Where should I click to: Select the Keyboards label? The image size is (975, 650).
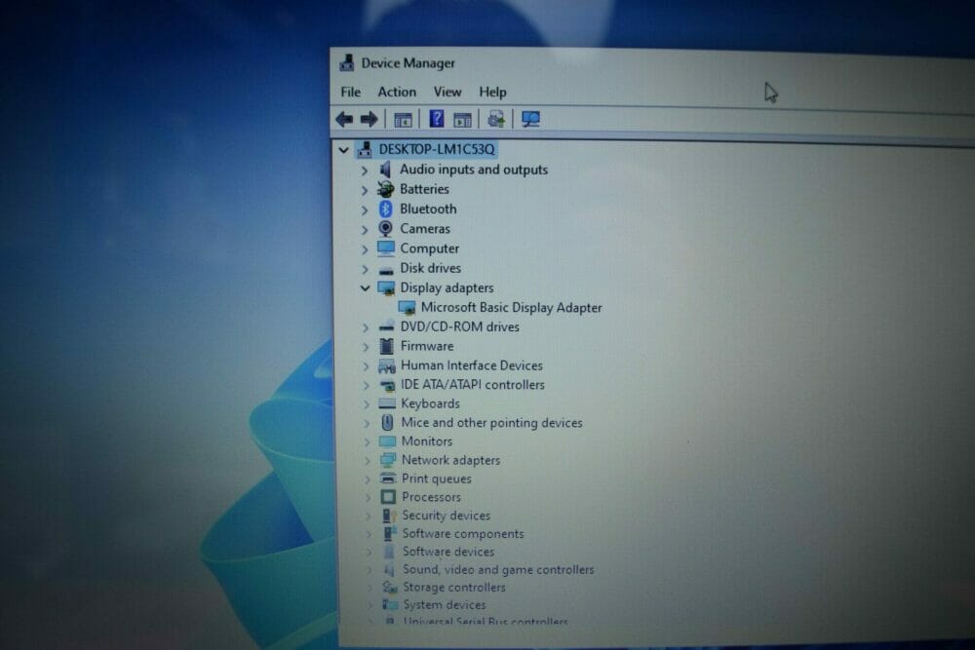pyautogui.click(x=430, y=403)
